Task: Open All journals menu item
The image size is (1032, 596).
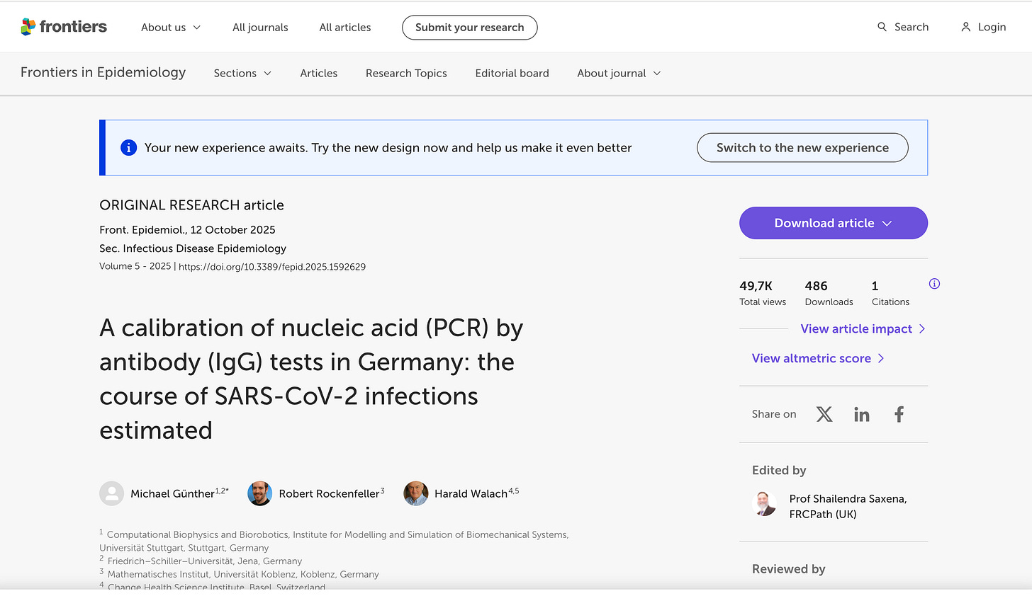Action: tap(260, 28)
